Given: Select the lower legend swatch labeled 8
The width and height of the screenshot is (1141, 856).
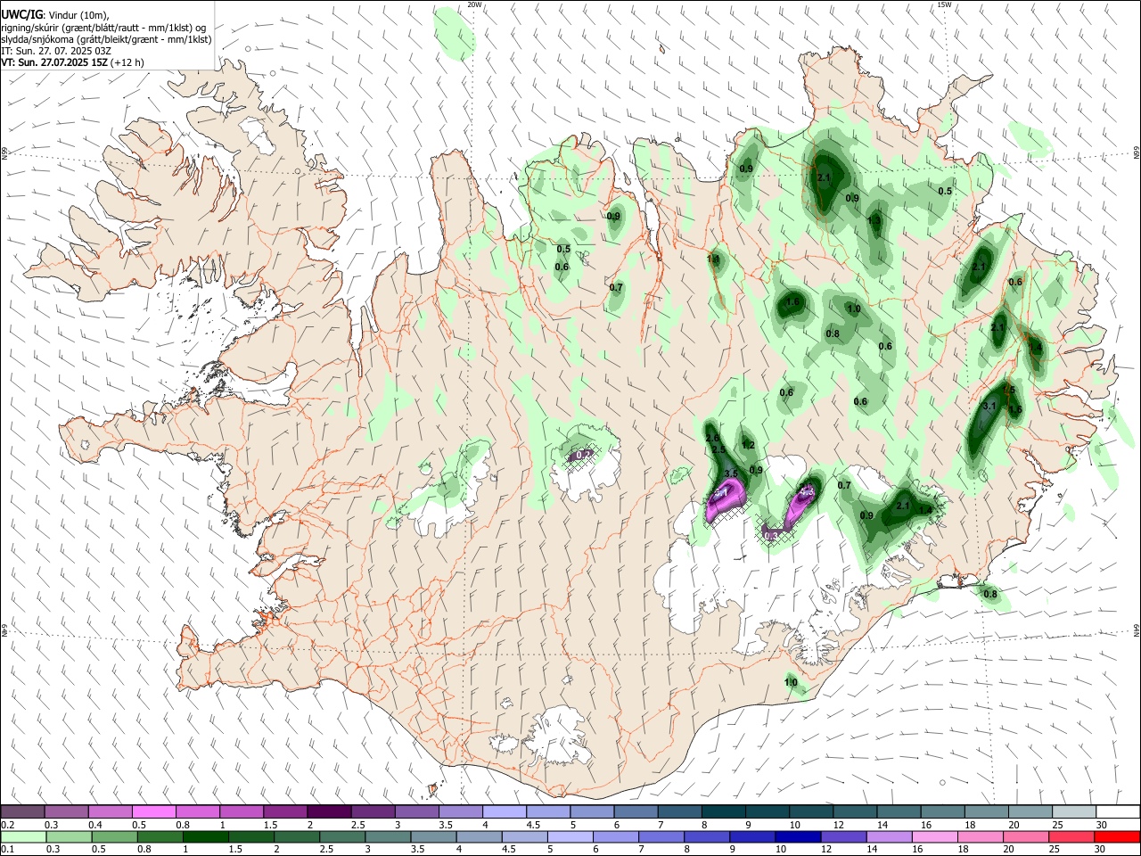Looking at the screenshot, I should click(x=708, y=836).
